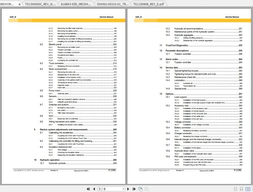Viewport: 253px width, 192px height.
Task: Switch to continuous page layout
Action: point(242,189)
